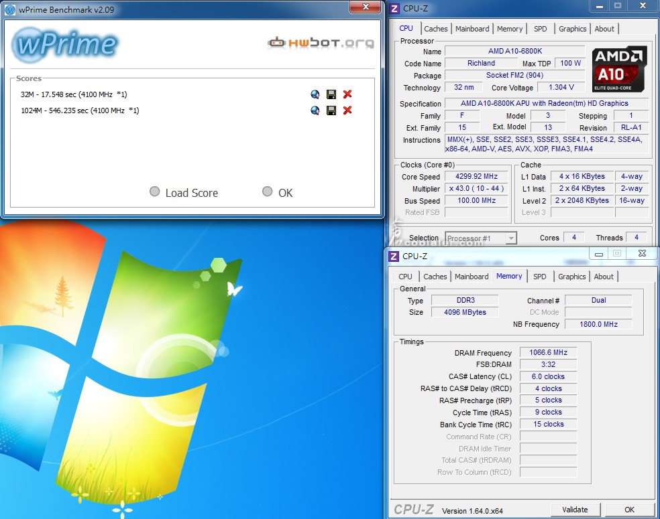
Task: Delete the 1024M score with red X
Action: [347, 110]
